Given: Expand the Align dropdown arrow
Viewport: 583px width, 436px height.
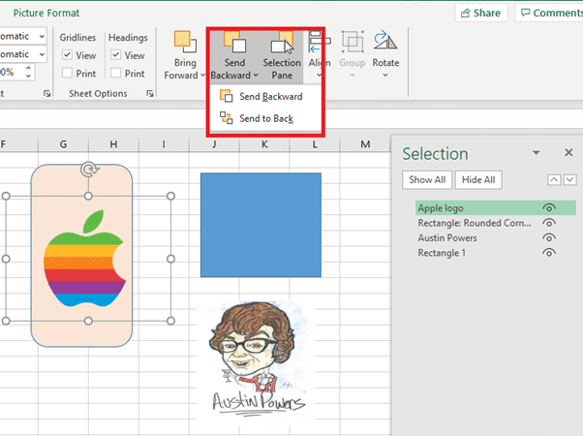Looking at the screenshot, I should (319, 76).
